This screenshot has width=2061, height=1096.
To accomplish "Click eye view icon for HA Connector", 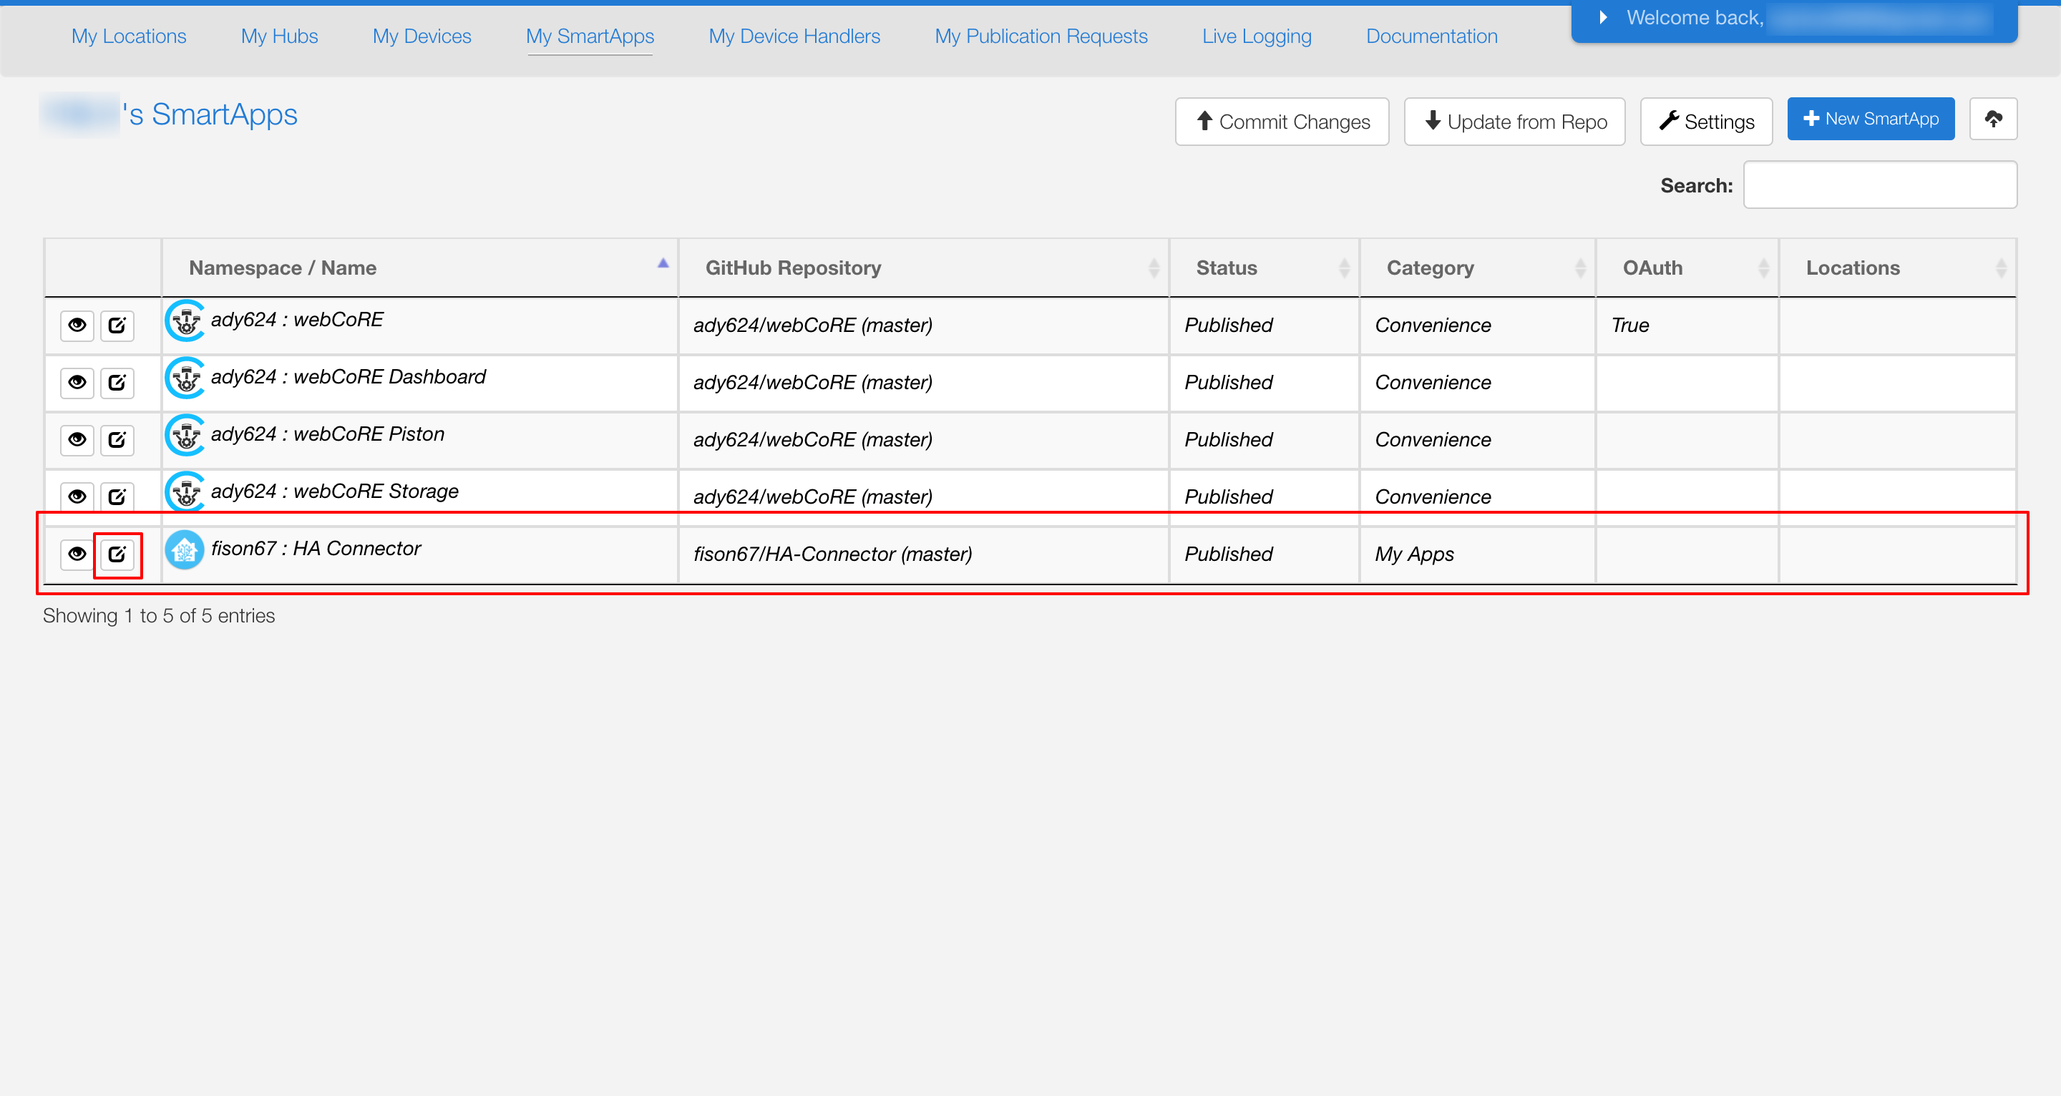I will click(x=77, y=554).
